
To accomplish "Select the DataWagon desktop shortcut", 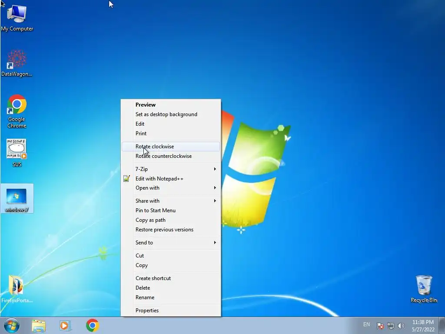I will click(17, 63).
